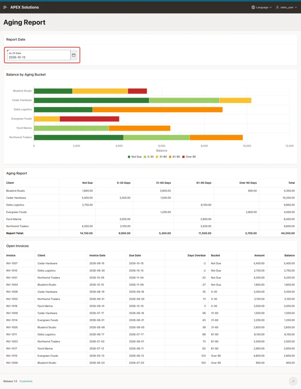Click the Customize link
Viewport: 301px width, 389px height.
click(26, 381)
